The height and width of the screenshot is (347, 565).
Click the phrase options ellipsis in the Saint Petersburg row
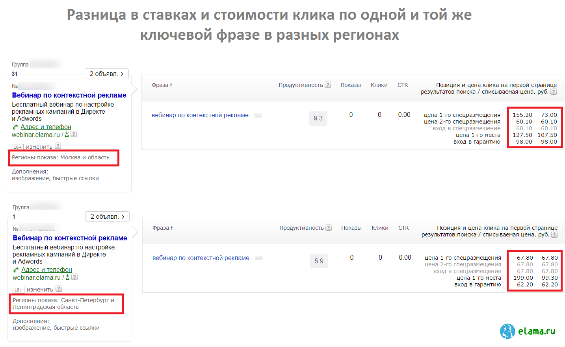point(259,258)
